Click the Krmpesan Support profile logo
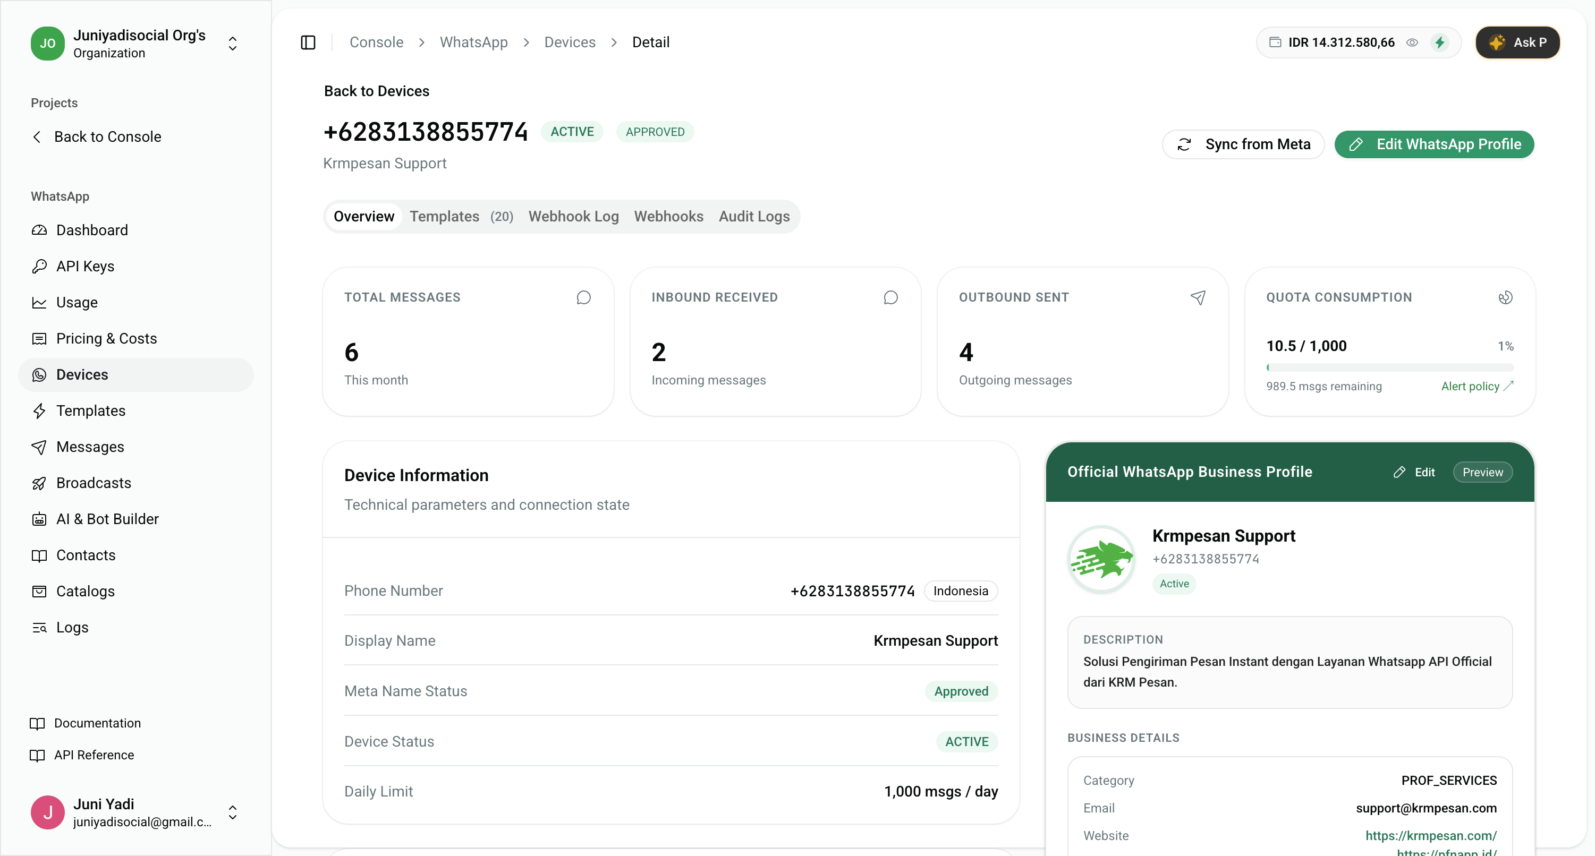Image resolution: width=1595 pixels, height=856 pixels. [x=1101, y=559]
